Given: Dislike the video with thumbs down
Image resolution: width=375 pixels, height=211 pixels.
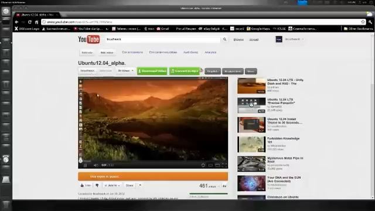Looking at the screenshot, I should (97, 185).
